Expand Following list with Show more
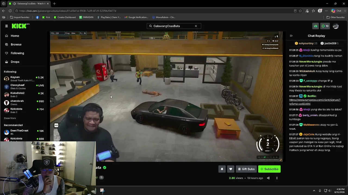This screenshot has height=195, width=348. [x=10, y=118]
